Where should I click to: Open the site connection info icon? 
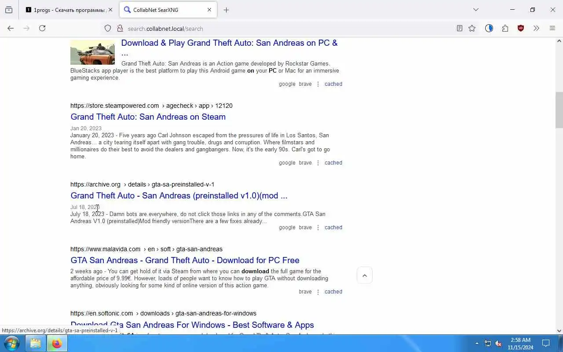pos(120,28)
